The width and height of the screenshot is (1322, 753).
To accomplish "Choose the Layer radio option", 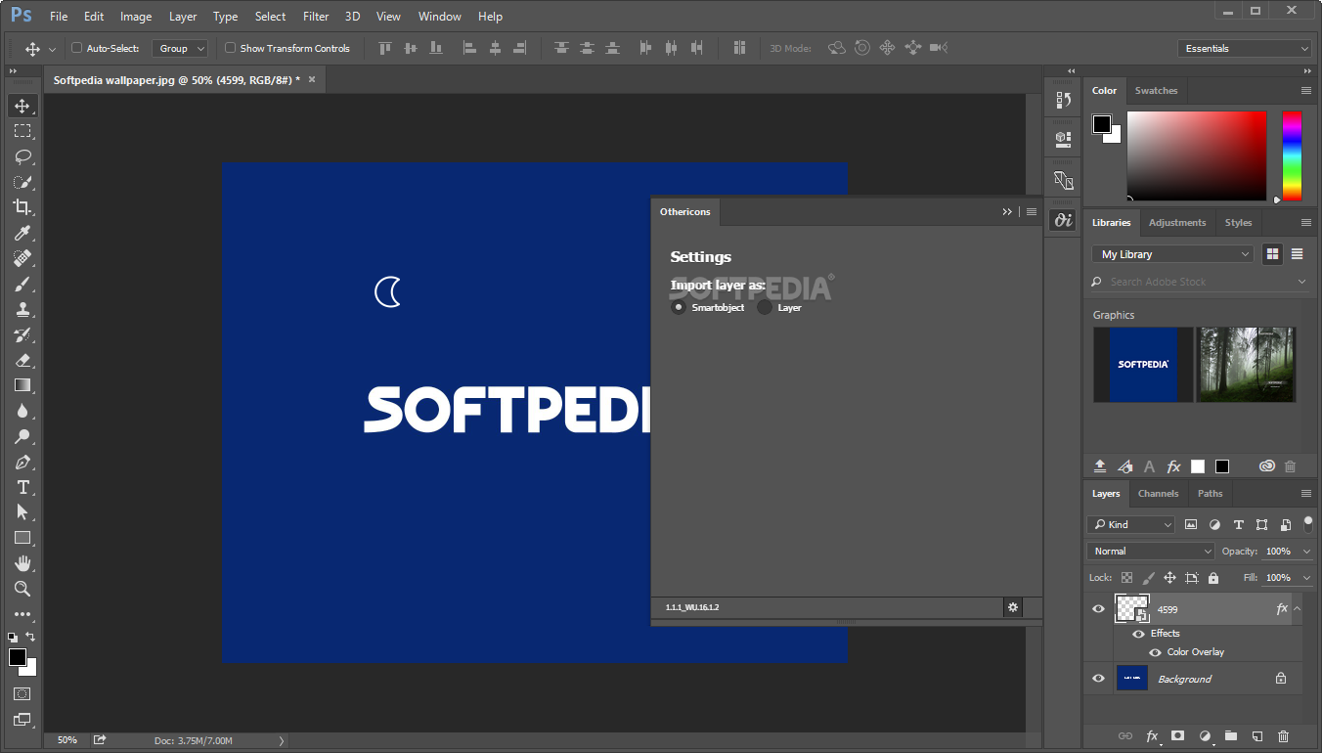I will (x=765, y=307).
